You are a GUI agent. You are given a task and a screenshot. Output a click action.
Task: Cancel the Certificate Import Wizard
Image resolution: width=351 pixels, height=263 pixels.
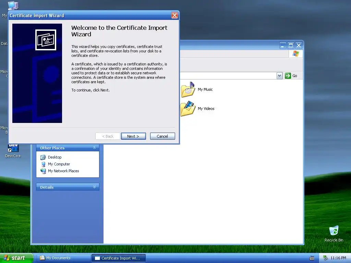(x=162, y=136)
